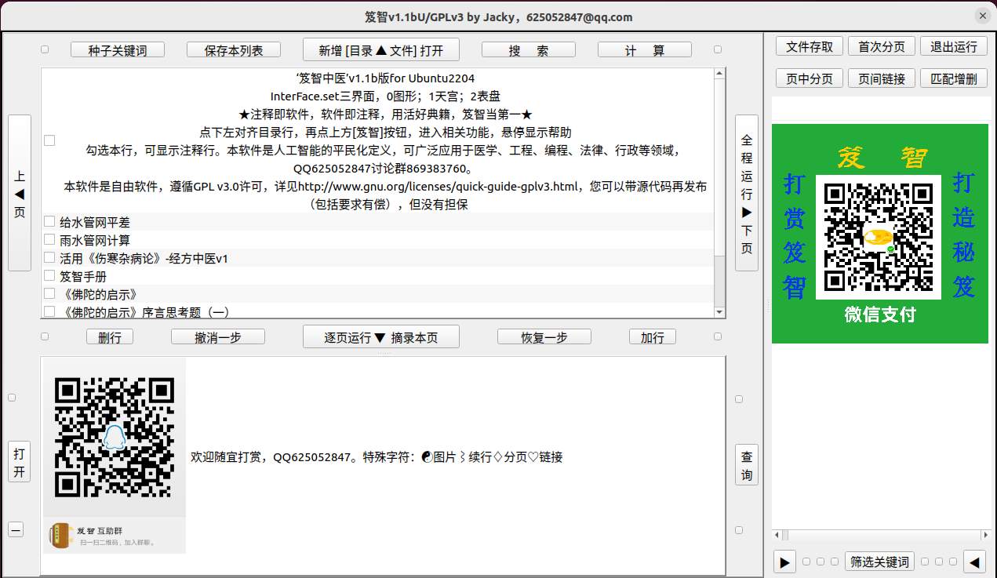
Task: Tick the intro annotation row checkbox
Action: [x=49, y=140]
